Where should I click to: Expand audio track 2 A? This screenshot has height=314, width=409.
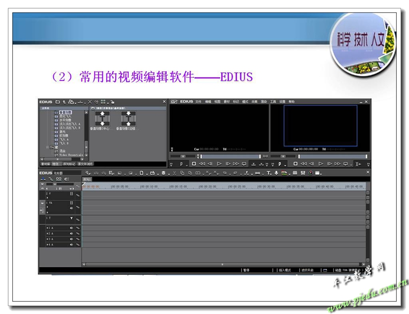[47, 234]
